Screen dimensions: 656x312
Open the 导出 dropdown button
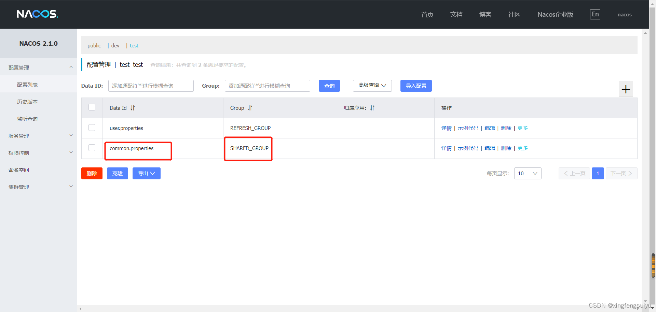coord(147,173)
